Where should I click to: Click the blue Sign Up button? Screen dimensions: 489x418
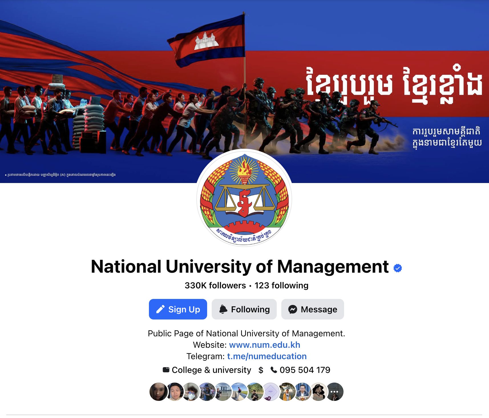[178, 309]
